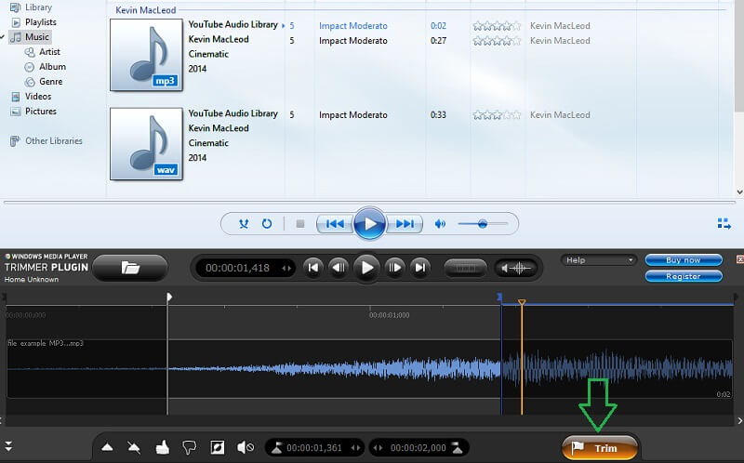The width and height of the screenshot is (744, 463).
Task: Play audio in the Trimmer plugin
Action: pyautogui.click(x=367, y=268)
